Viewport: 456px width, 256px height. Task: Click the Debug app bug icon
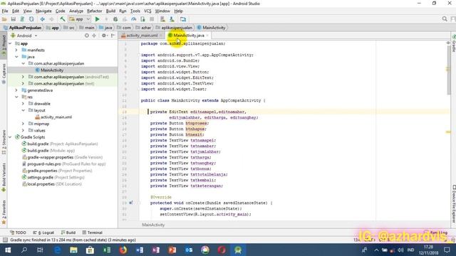coord(115,19)
